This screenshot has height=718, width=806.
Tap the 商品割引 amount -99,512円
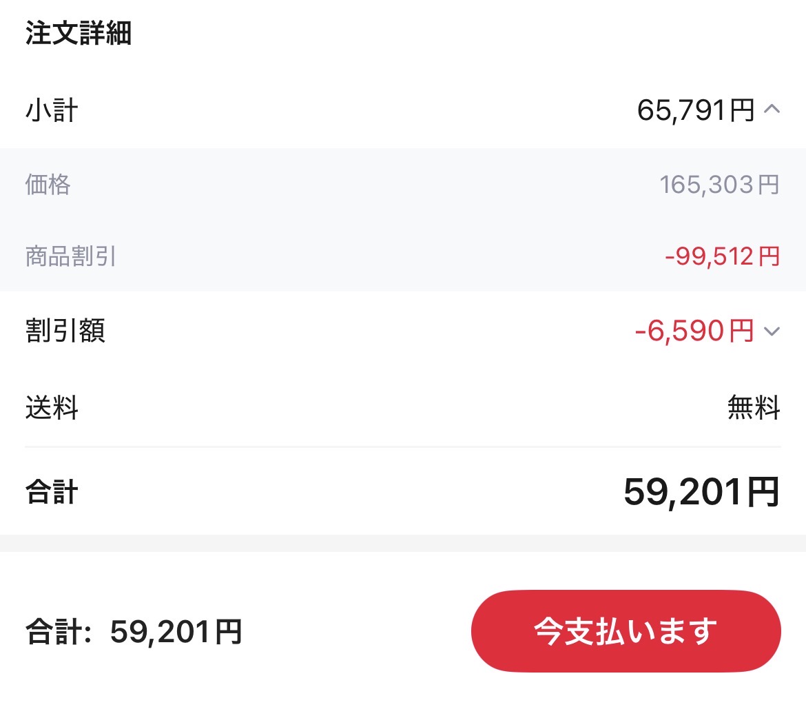(722, 256)
